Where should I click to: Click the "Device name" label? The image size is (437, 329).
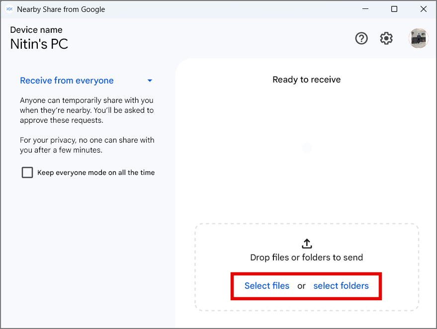point(36,30)
